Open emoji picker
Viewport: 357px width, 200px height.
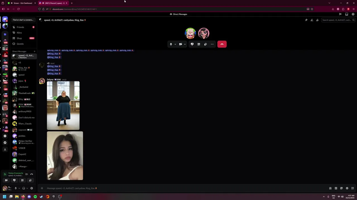coord(347,188)
